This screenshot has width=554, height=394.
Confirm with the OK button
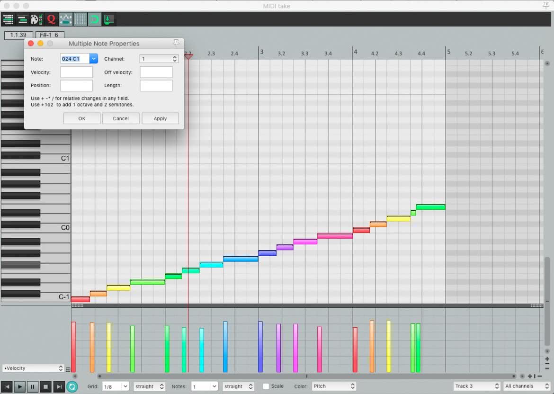[x=82, y=118]
